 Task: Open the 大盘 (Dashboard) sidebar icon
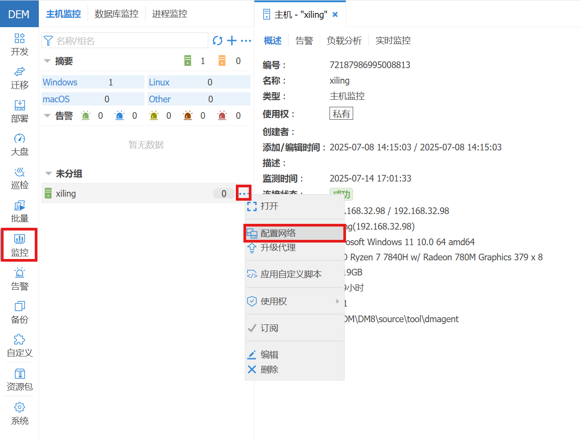click(19, 145)
